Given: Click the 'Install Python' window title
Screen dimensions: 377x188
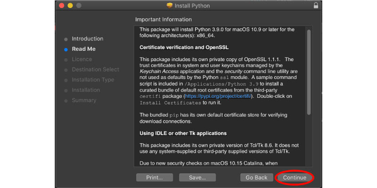Looking at the screenshot, I should coord(192,6).
